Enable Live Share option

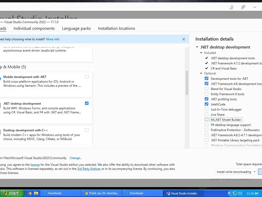[x=206, y=114]
